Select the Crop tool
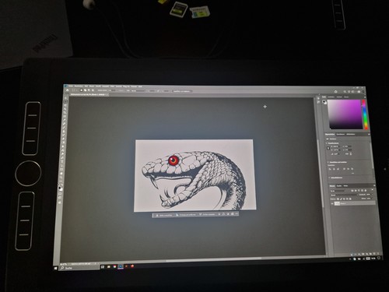 point(65,112)
